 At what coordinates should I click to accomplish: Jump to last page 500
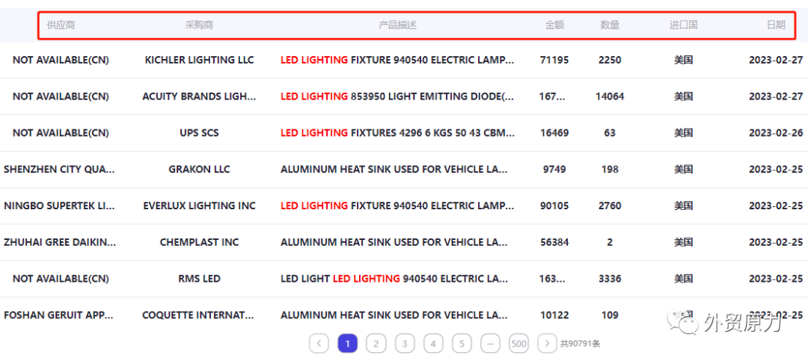point(518,344)
